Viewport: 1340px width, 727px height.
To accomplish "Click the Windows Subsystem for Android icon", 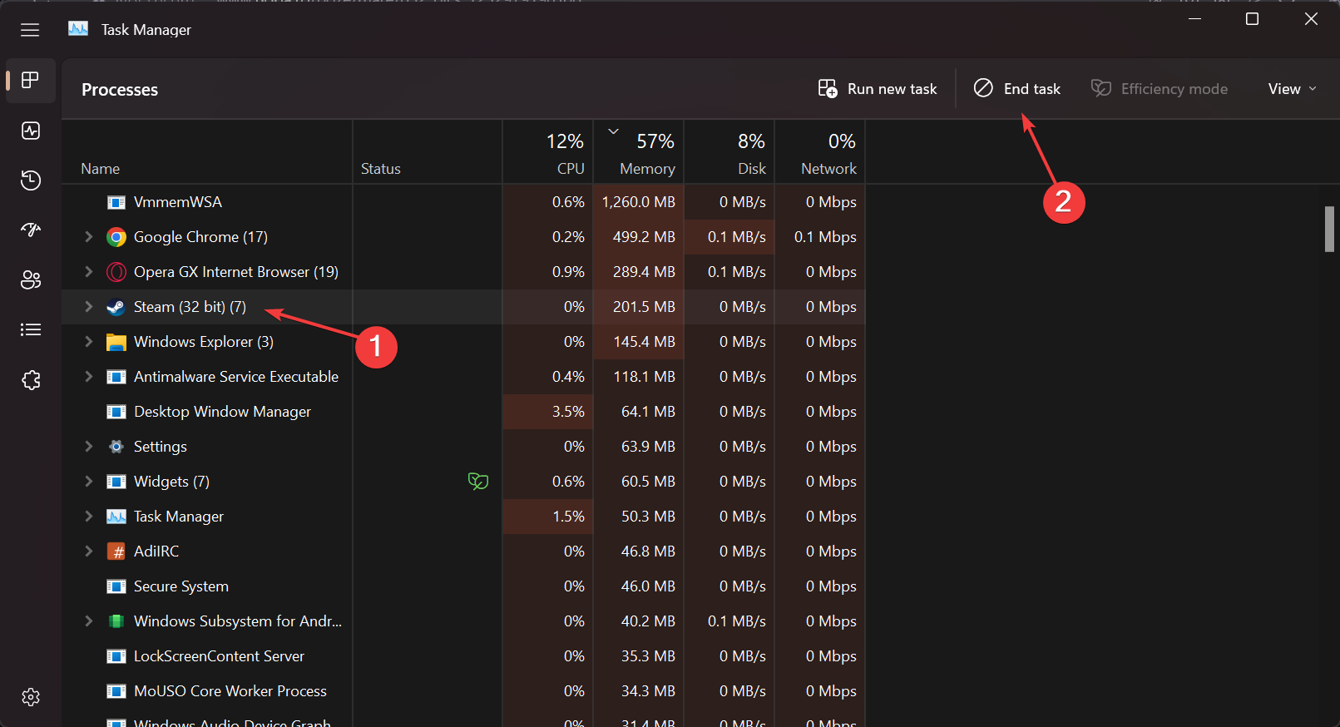I will pyautogui.click(x=116, y=621).
